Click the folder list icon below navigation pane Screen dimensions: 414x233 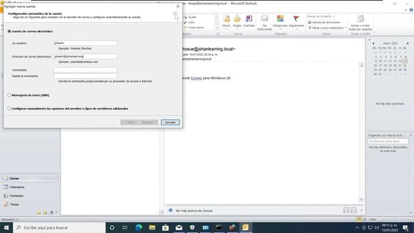[45, 212]
